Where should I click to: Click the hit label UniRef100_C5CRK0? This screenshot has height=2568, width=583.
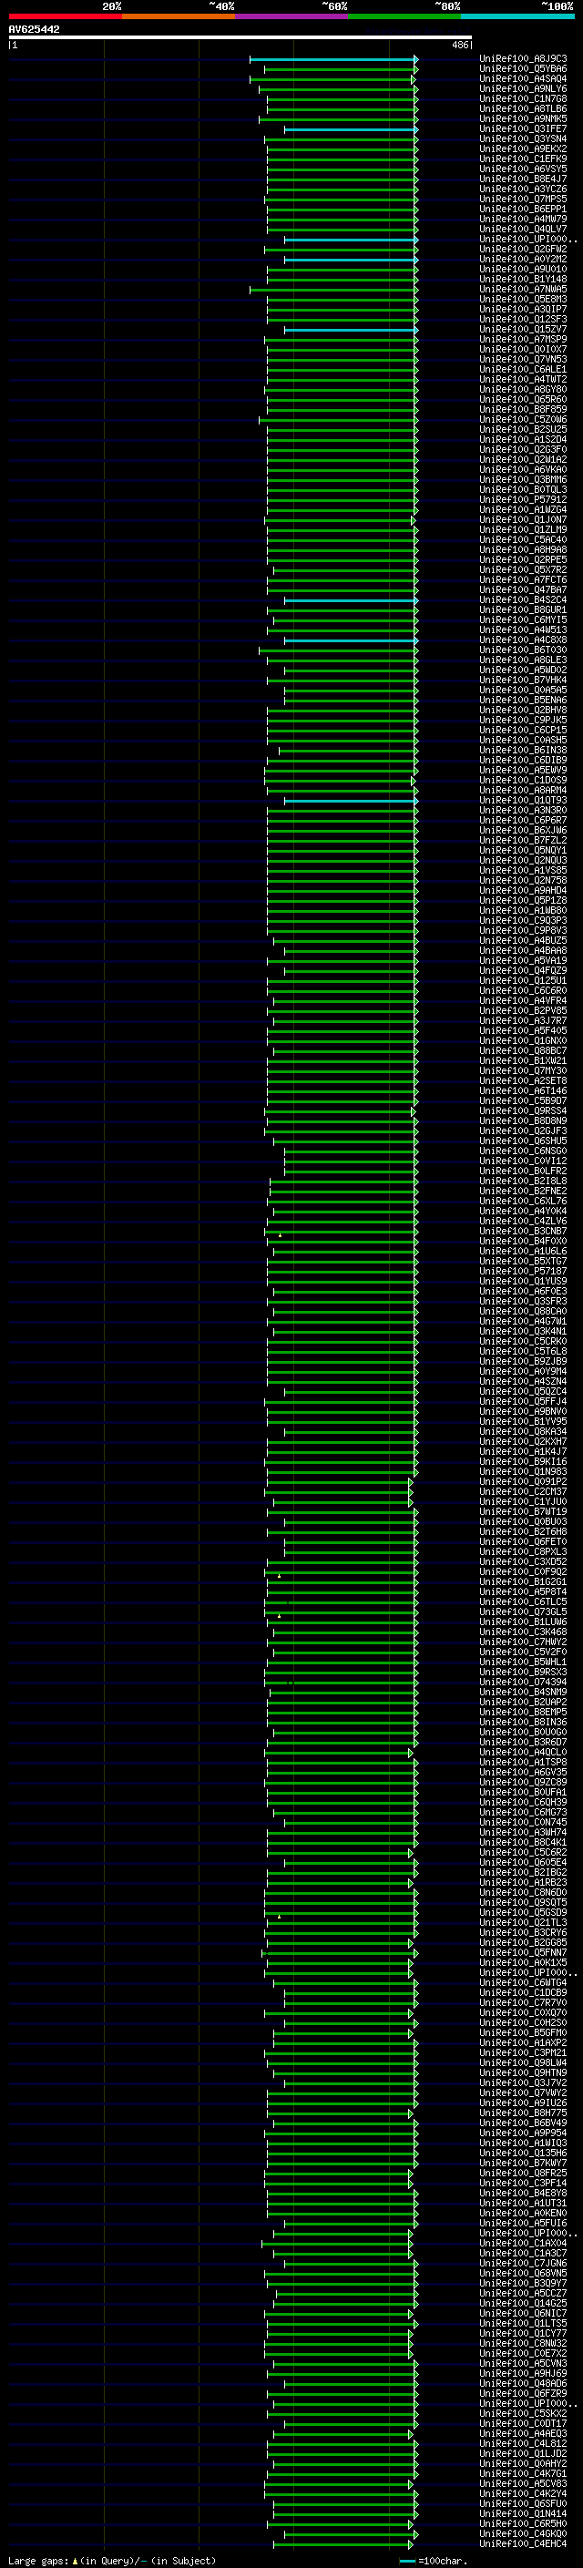523,1341
